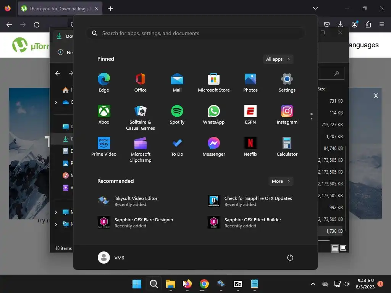391x293 pixels.
Task: Launch the Xbox app
Action: coord(104,114)
